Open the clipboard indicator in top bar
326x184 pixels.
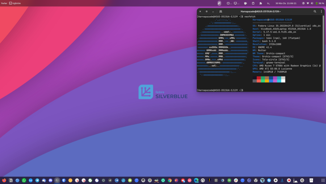253,3
